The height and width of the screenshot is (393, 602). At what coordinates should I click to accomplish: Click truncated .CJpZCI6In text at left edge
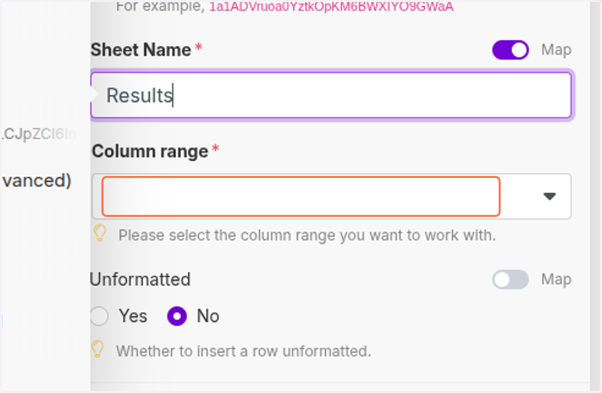[x=39, y=134]
